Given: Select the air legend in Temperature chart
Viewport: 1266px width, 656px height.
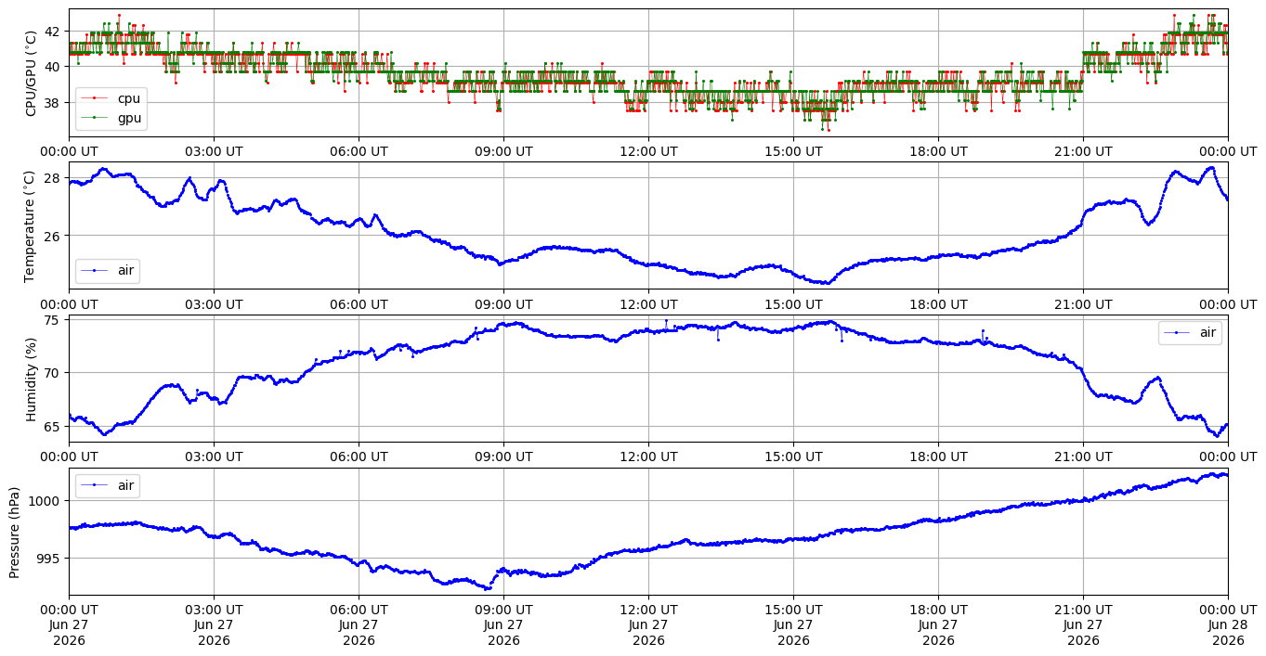Looking at the screenshot, I should click(108, 271).
